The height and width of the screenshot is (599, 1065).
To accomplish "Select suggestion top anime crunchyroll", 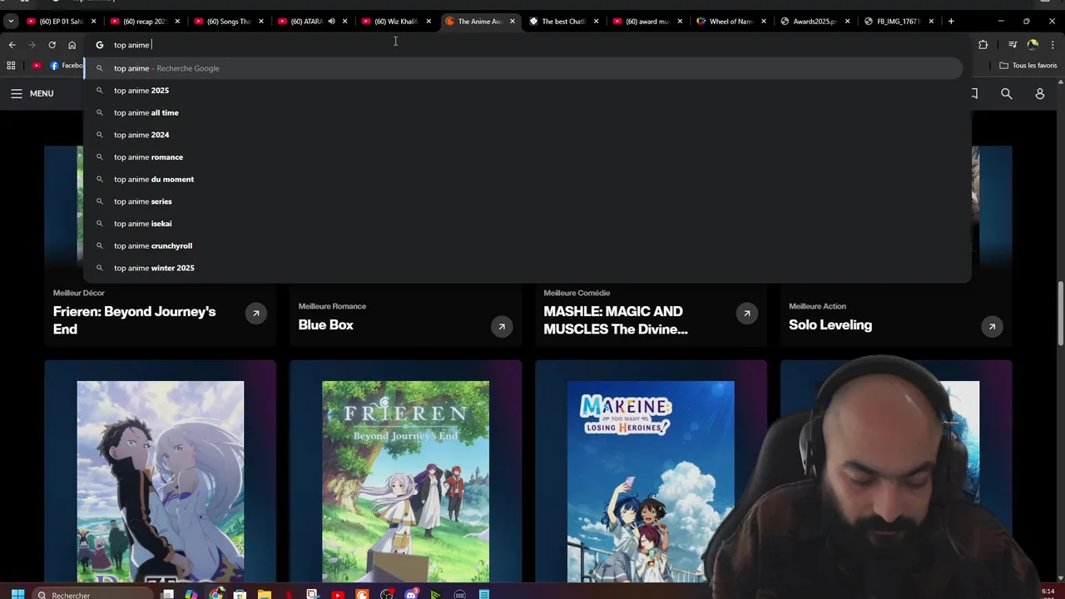I will 524,245.
